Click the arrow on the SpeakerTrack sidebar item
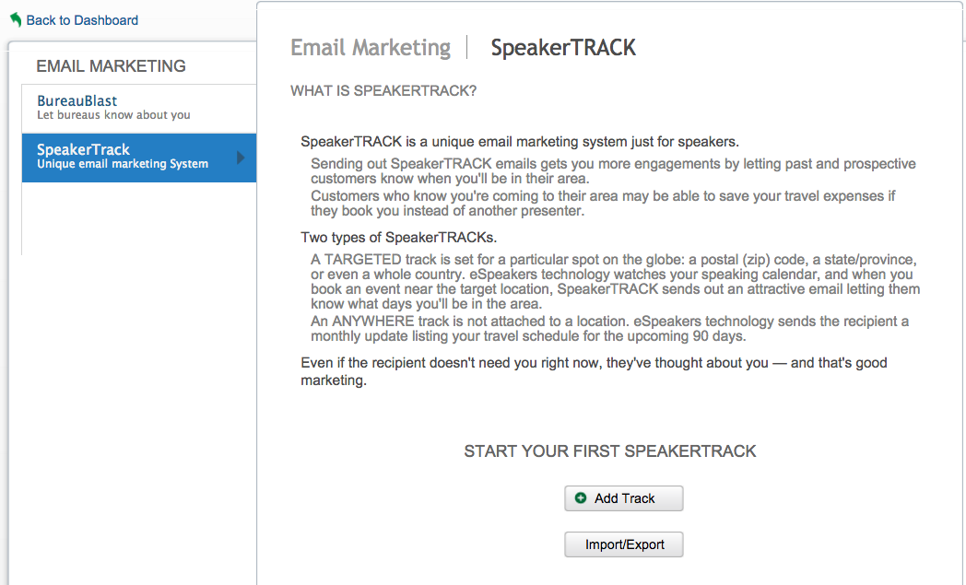This screenshot has height=585, width=966. [x=241, y=158]
